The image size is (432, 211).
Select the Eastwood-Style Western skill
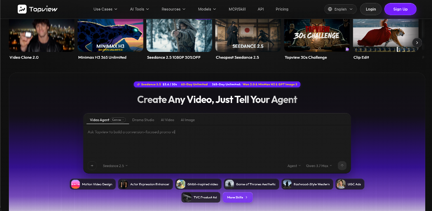tap(307, 184)
